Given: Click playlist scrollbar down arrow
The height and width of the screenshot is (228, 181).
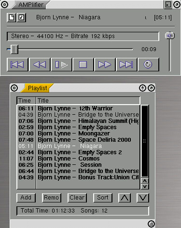Looking at the screenshot, I should (x=145, y=187).
